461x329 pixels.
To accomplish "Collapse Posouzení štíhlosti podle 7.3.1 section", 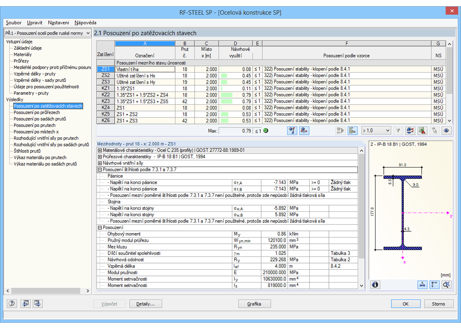I will click(100, 170).
